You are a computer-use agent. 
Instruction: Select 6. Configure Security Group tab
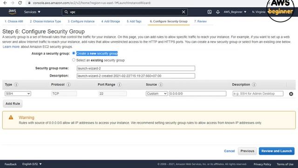pos(169,21)
